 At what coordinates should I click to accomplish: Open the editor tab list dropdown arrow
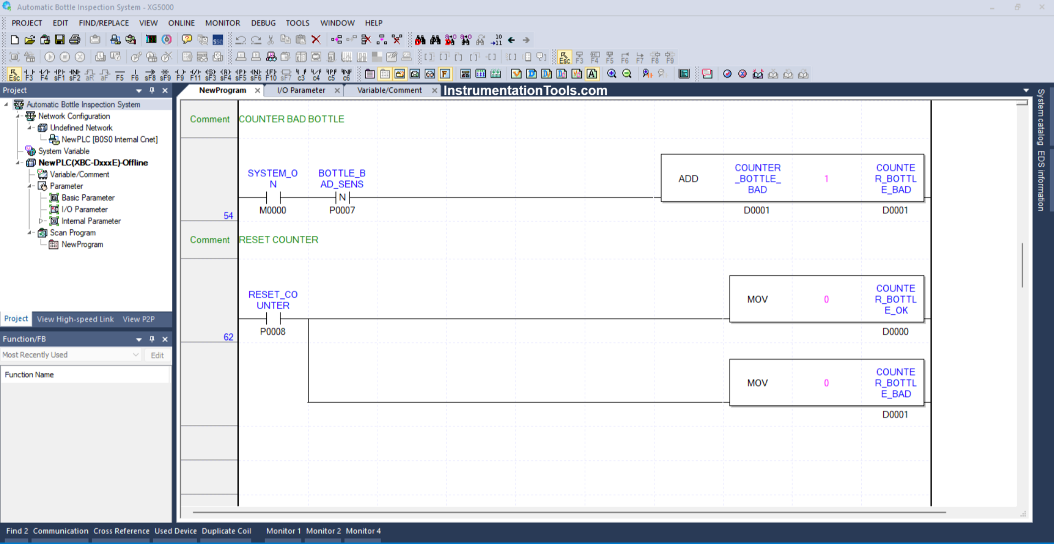pos(1026,90)
